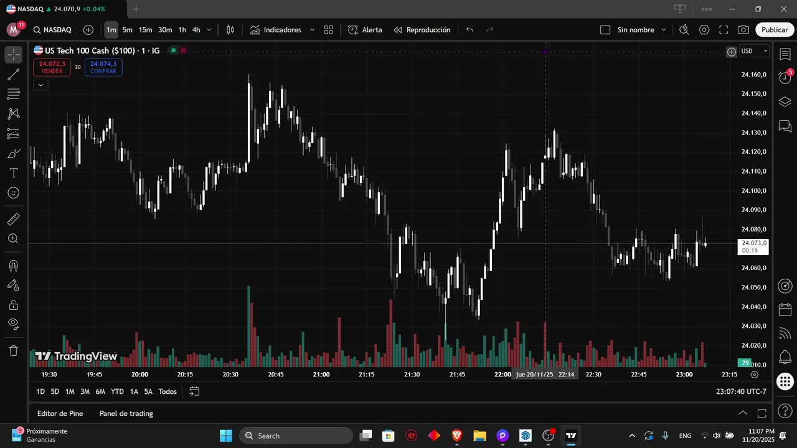This screenshot has height=448, width=797.
Task: Click the Publicar button
Action: coord(775,30)
